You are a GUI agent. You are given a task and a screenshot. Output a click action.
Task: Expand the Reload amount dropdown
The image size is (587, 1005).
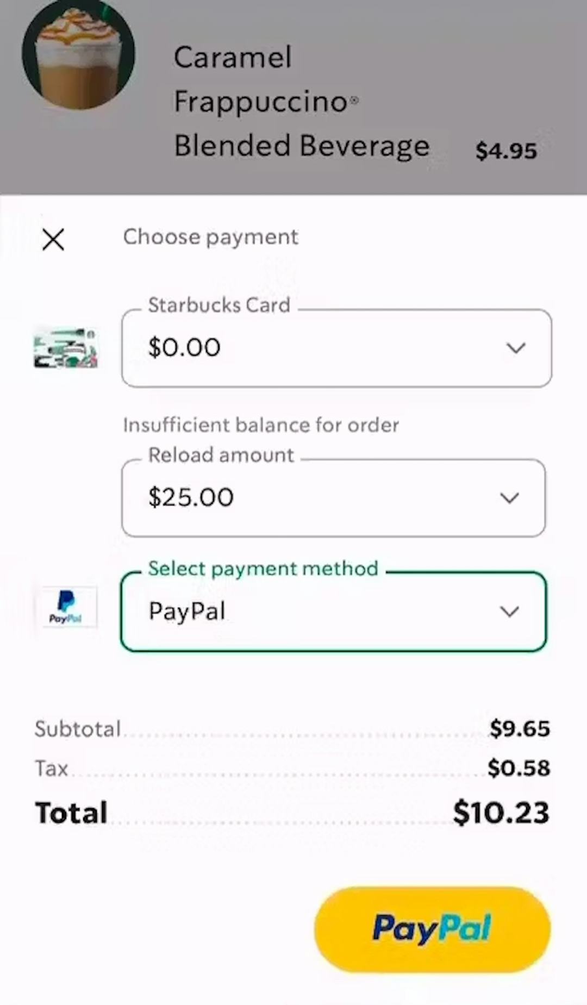333,497
